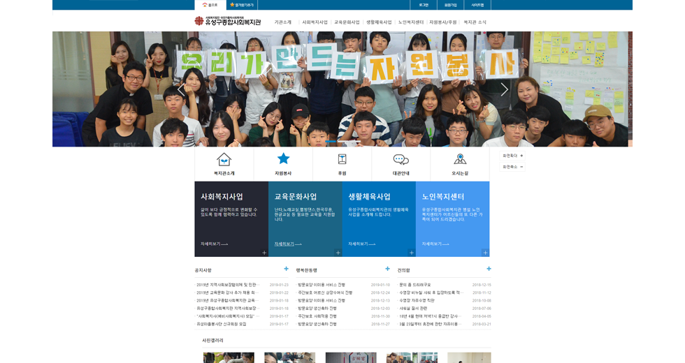
Task: Click the 대관안내 speech bubble icon
Action: point(401,159)
